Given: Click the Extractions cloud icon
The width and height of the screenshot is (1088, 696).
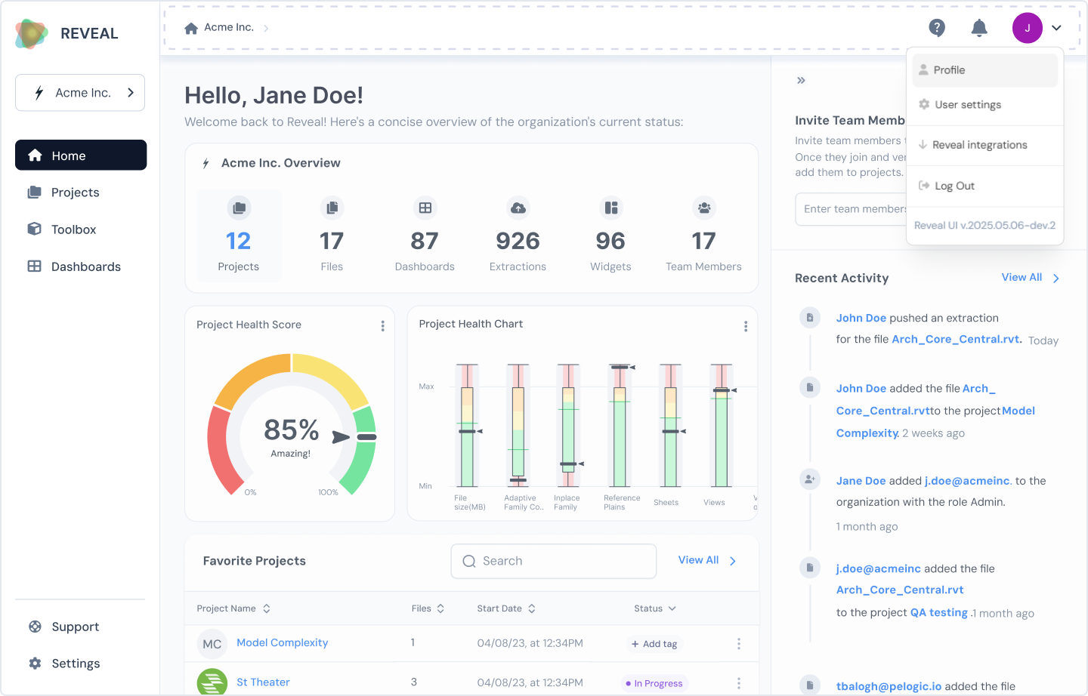Looking at the screenshot, I should point(518,208).
